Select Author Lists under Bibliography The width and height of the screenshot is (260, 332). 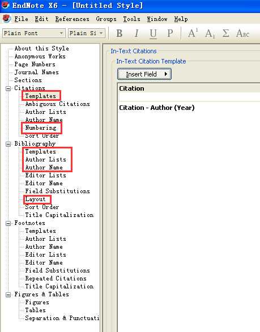(x=45, y=159)
